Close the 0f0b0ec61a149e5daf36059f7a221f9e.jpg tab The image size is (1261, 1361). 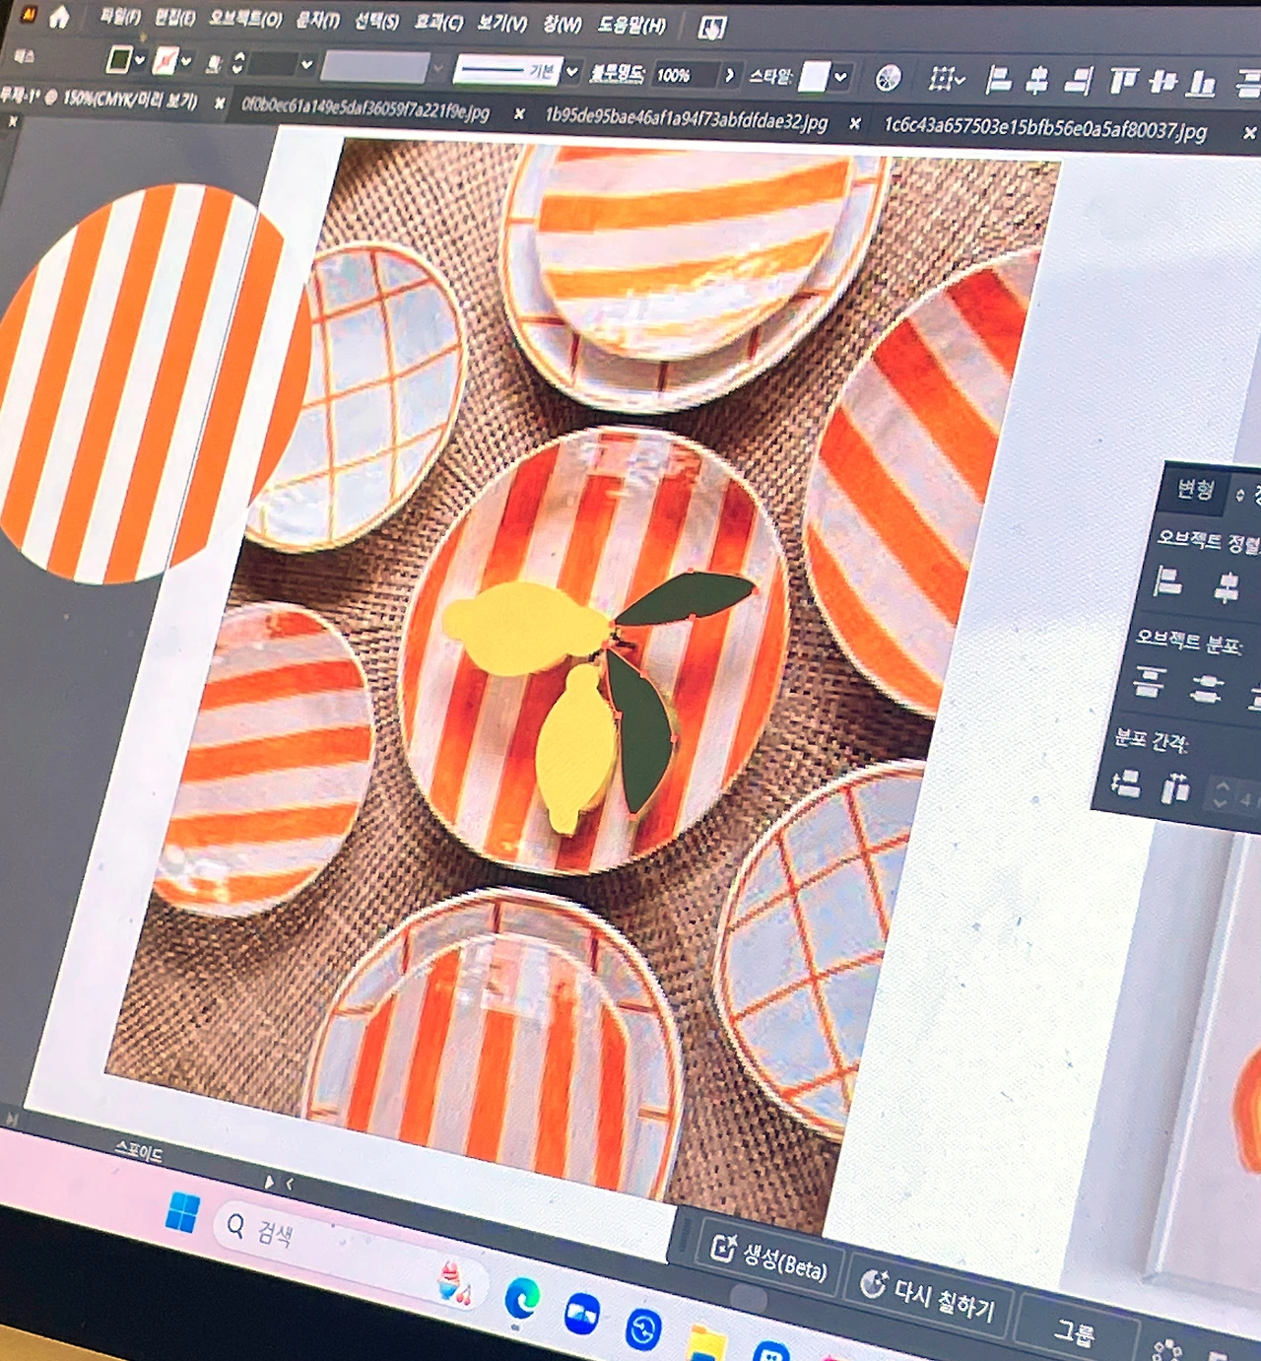(518, 114)
